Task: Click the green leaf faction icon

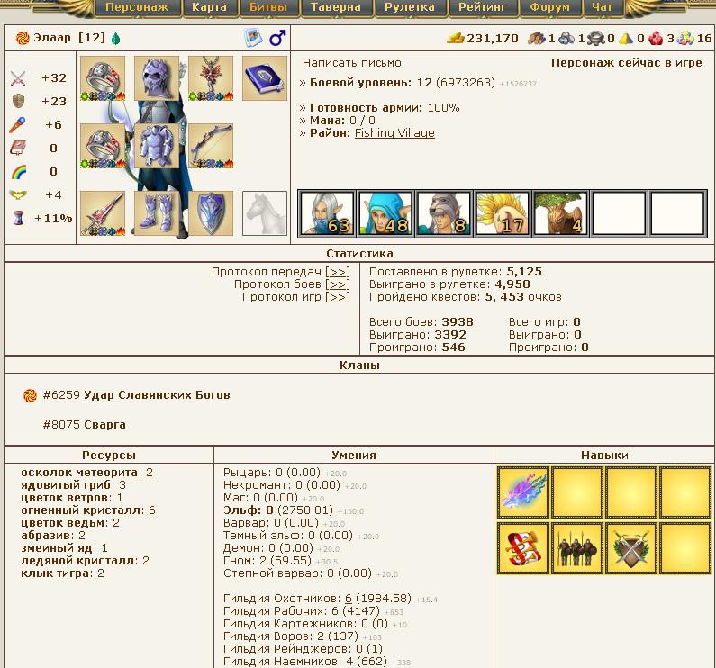Action: tap(116, 38)
